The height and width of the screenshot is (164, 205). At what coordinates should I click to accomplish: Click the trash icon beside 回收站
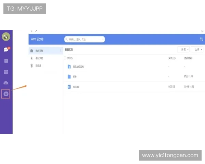pyautogui.click(x=32, y=66)
